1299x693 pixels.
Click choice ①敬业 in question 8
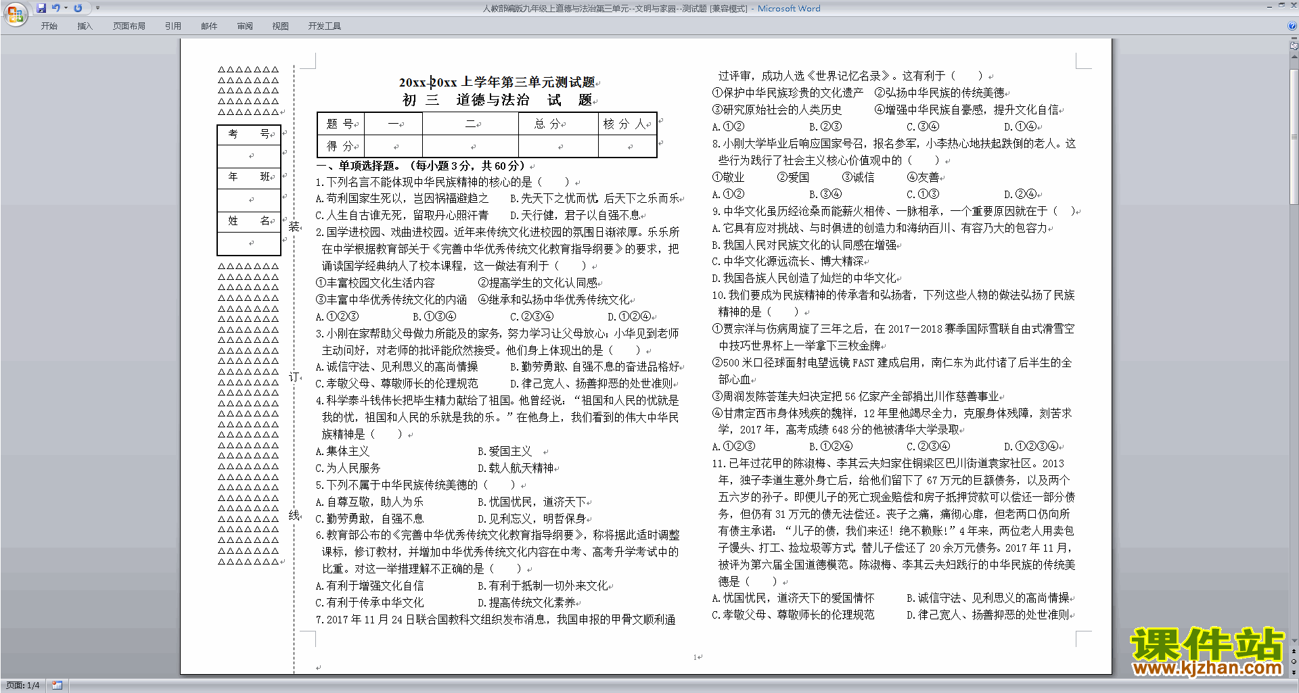tap(728, 177)
